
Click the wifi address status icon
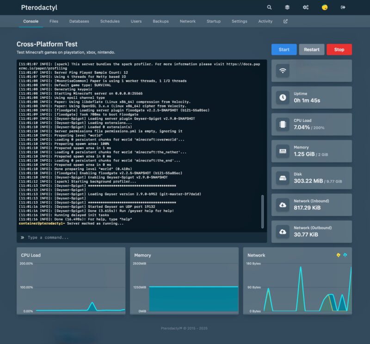(x=283, y=71)
